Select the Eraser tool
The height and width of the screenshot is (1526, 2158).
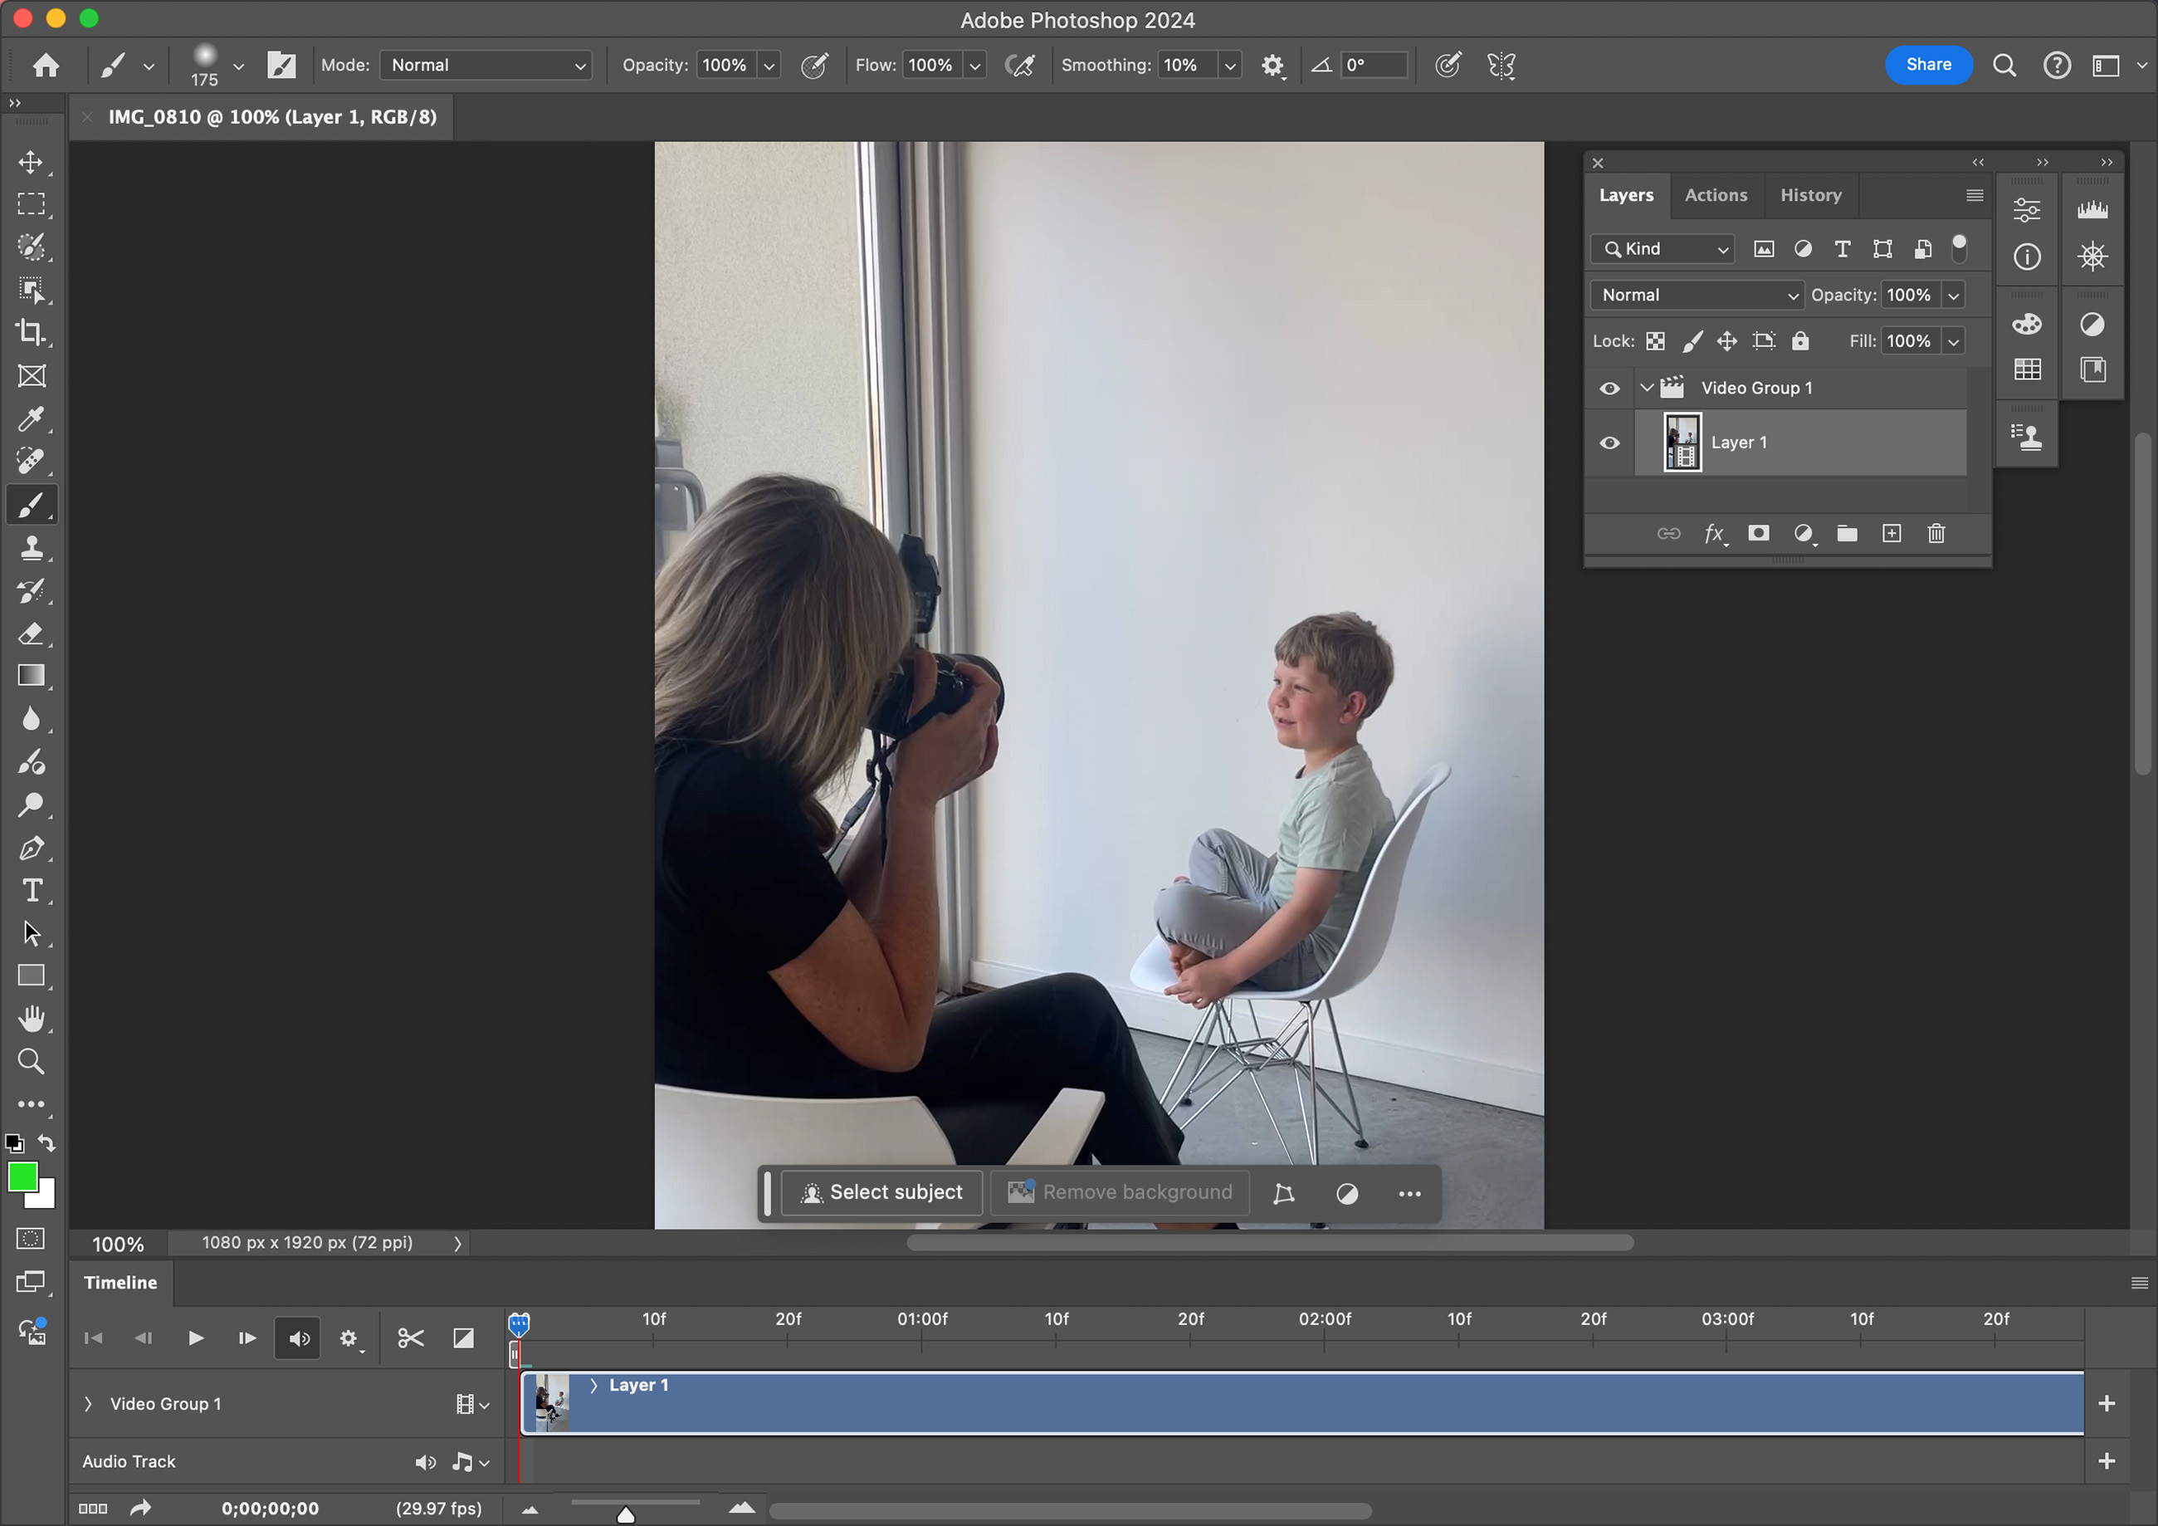coord(31,633)
